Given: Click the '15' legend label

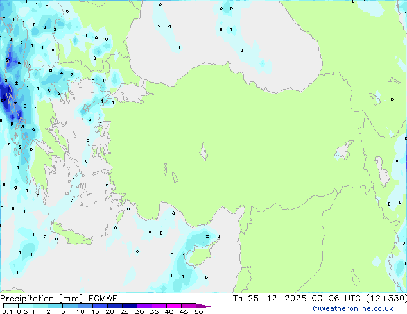Looking at the screenshot, I should [95, 311].
